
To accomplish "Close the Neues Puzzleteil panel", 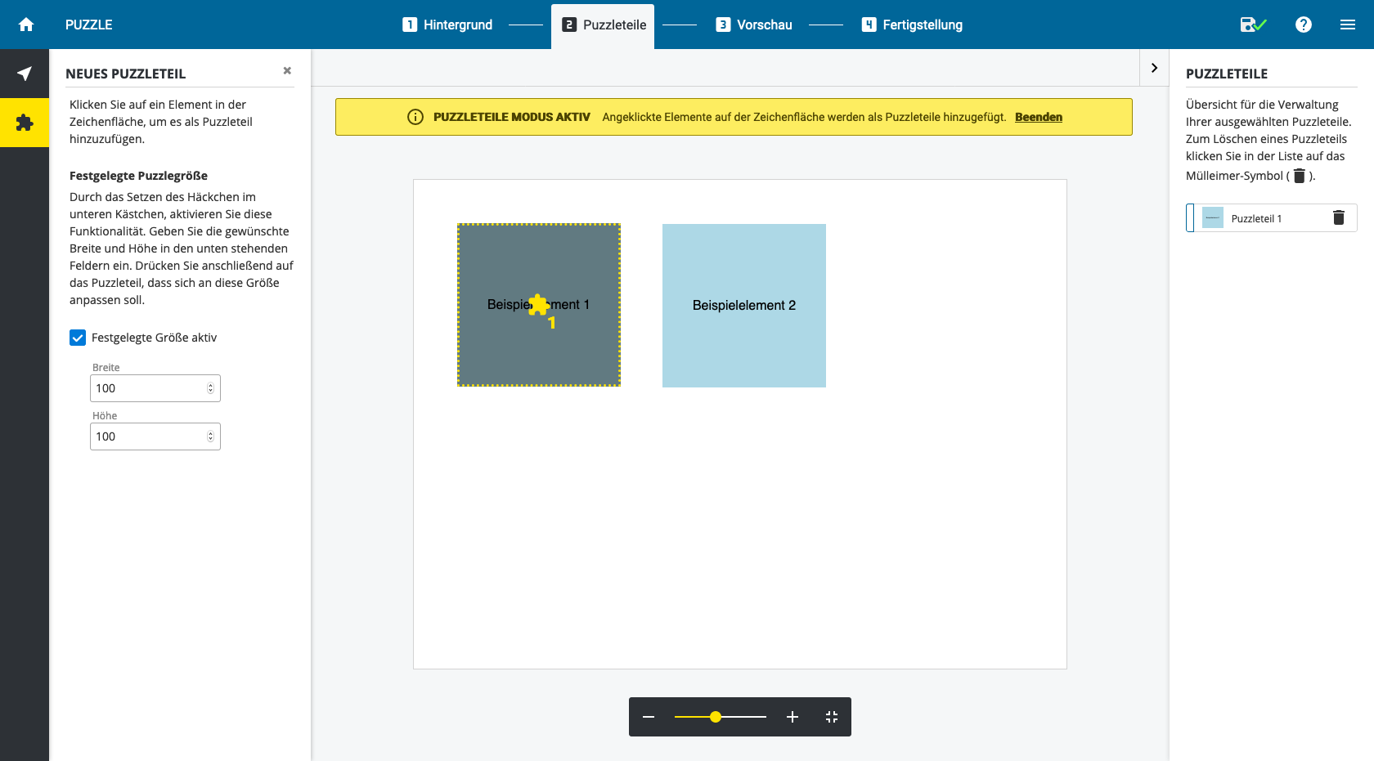I will [x=287, y=71].
